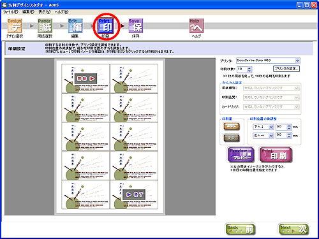
Task: Expand the 下へ vertical direction dropdown
Action: point(271,127)
